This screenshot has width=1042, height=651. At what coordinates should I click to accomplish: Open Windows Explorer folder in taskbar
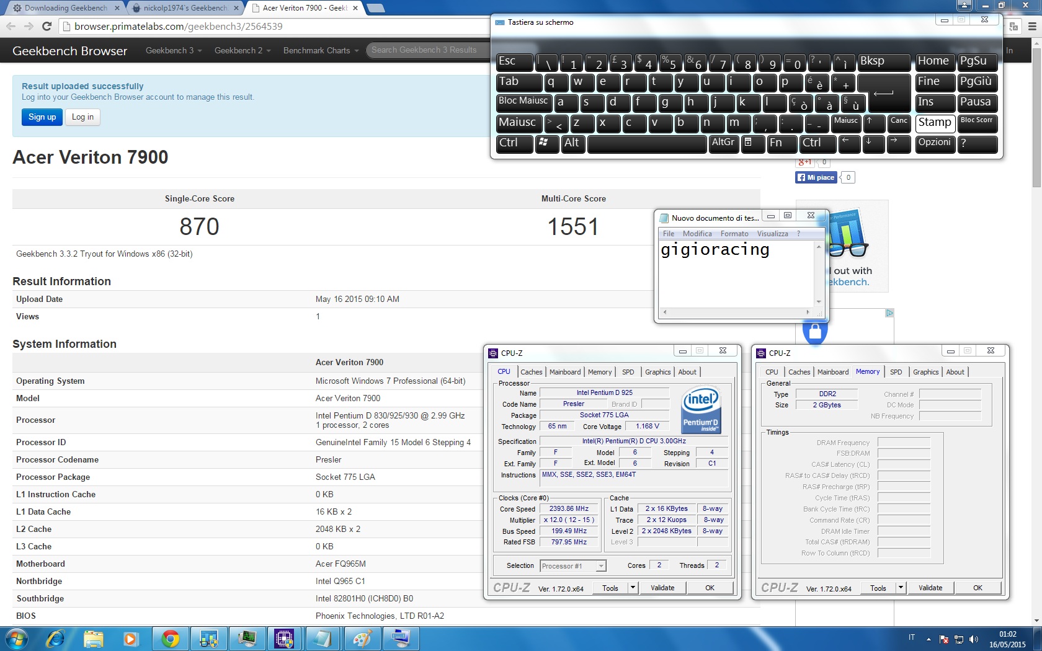click(93, 639)
